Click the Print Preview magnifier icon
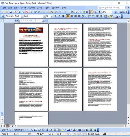 tap(31, 12)
